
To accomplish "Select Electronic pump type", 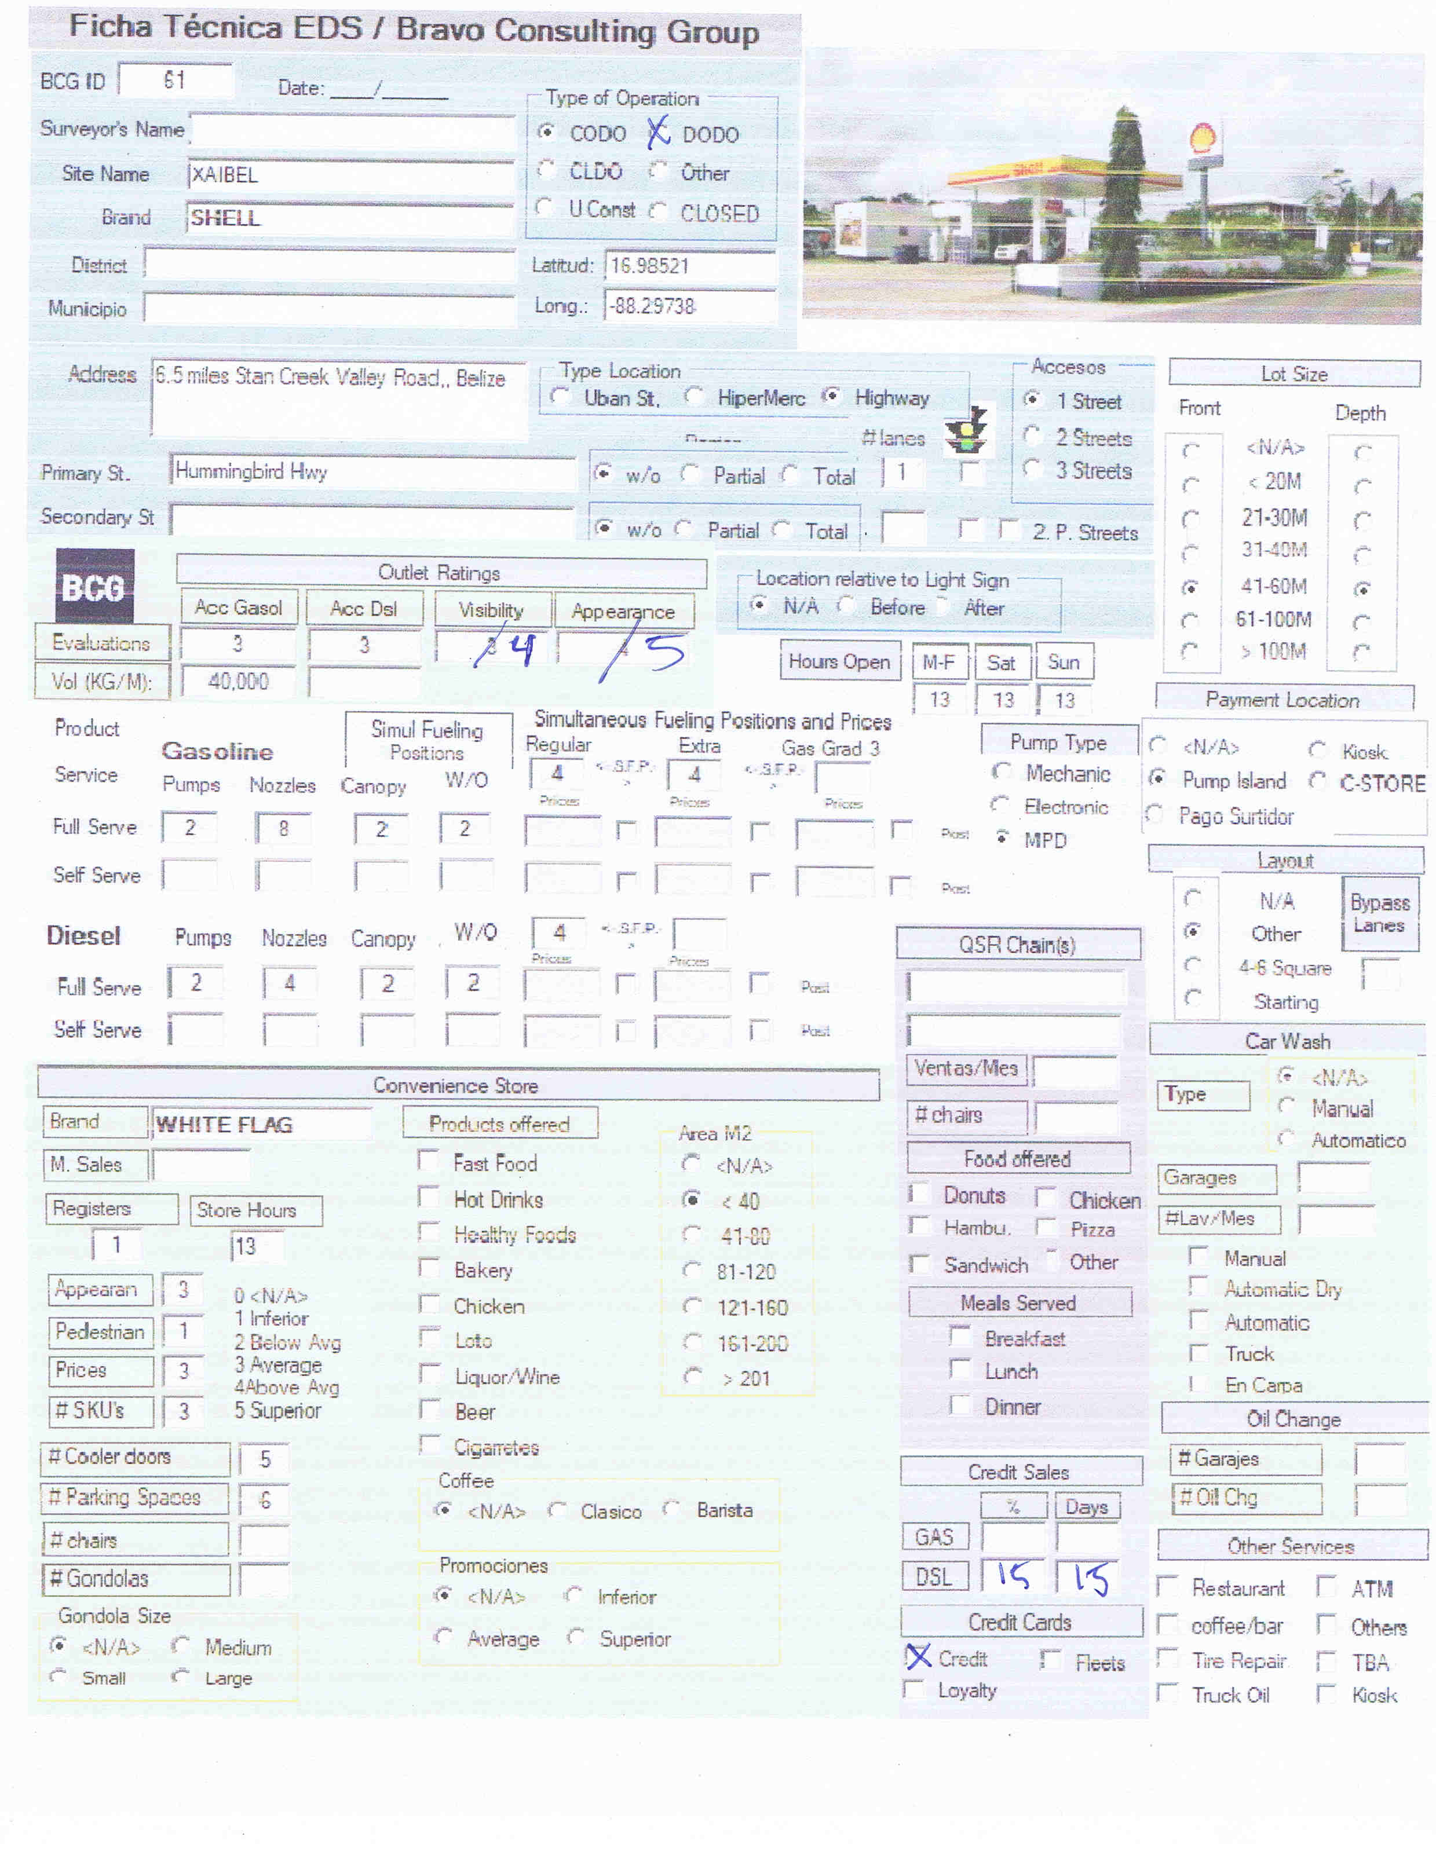I will tap(999, 804).
